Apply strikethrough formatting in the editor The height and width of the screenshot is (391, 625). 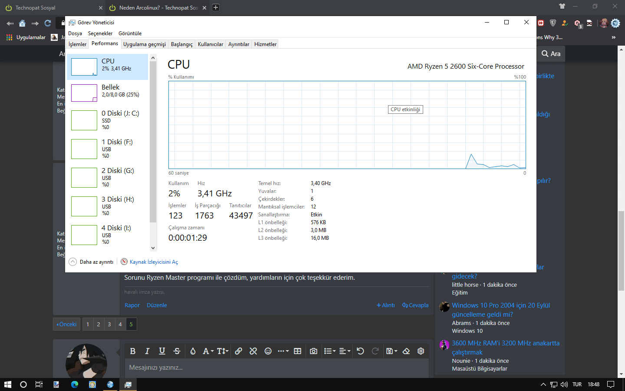(177, 351)
